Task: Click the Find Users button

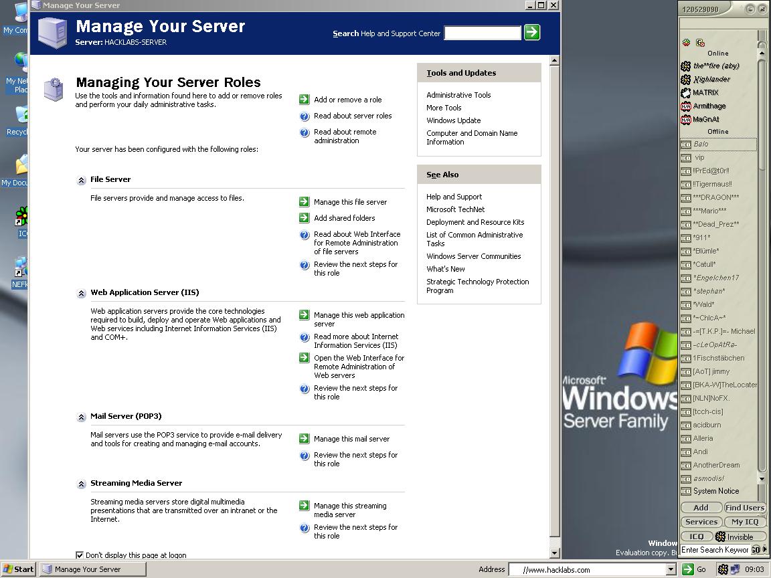Action: click(744, 508)
